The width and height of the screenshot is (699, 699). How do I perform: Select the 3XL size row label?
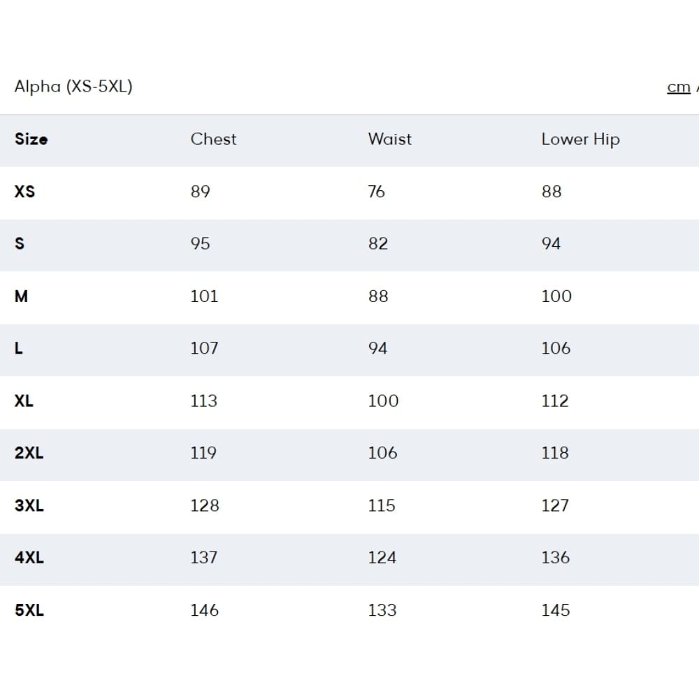(29, 505)
